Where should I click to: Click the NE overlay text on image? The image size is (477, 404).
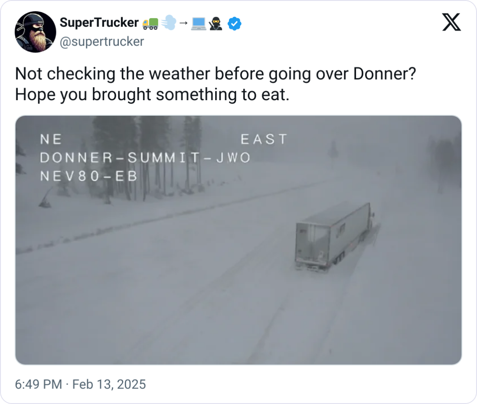click(x=50, y=139)
